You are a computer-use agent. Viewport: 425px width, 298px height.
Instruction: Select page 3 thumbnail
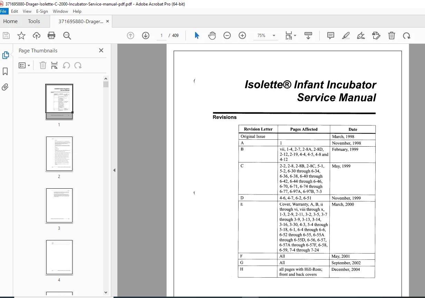59,205
